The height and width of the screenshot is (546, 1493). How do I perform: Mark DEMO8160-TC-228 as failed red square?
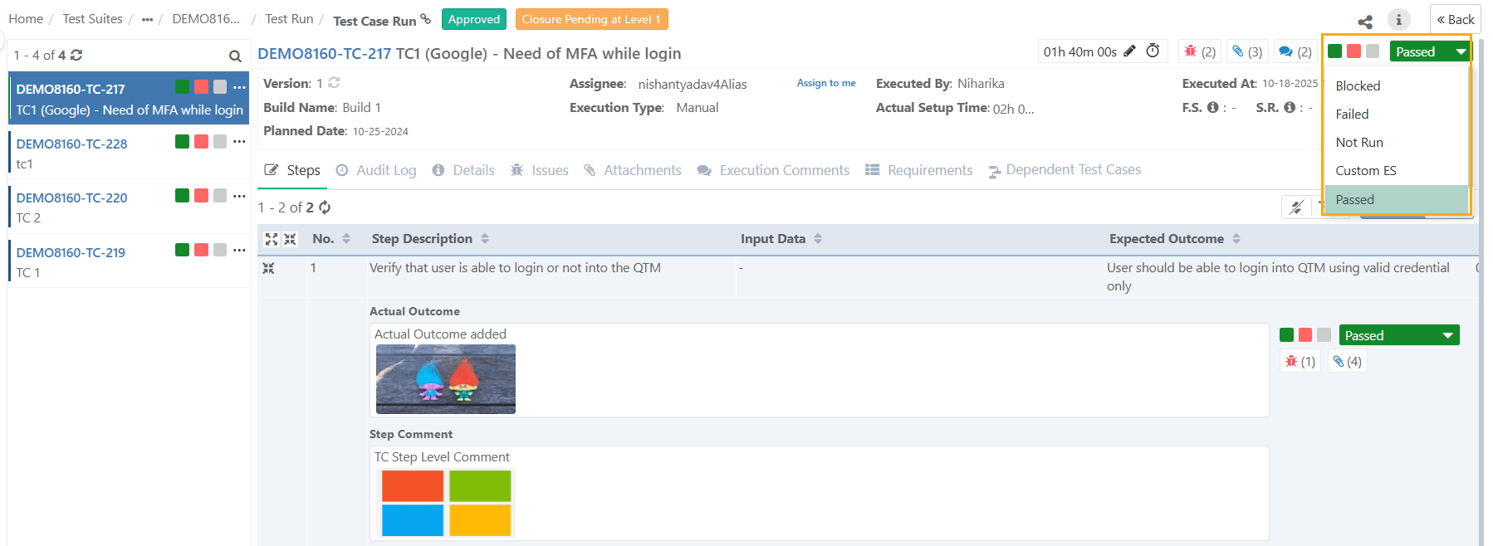pyautogui.click(x=201, y=142)
